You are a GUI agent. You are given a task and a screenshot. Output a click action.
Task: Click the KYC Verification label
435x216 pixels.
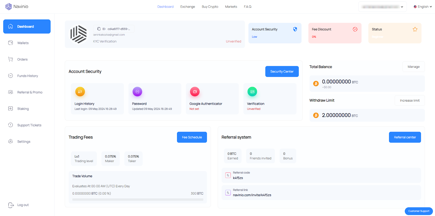click(105, 41)
